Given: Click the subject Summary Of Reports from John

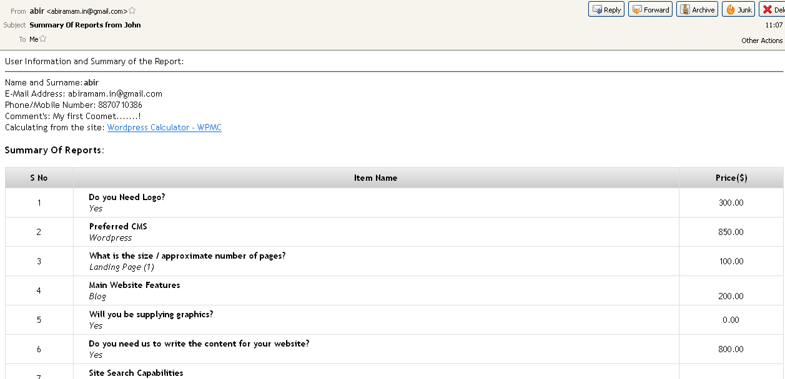Looking at the screenshot, I should pyautogui.click(x=85, y=25).
